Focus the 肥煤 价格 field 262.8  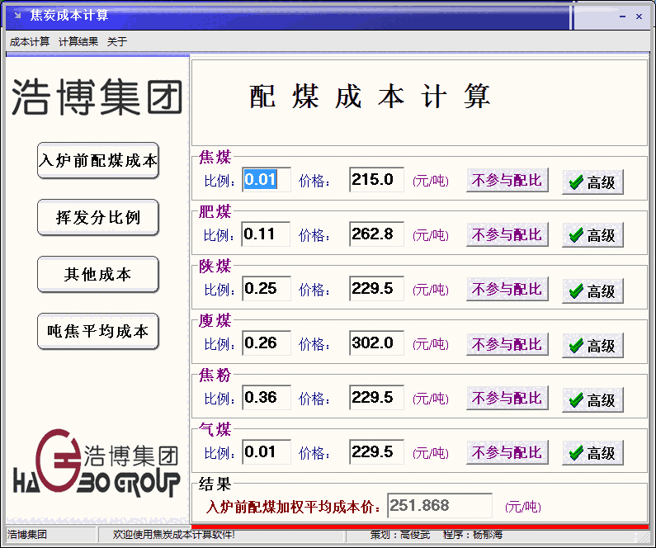click(376, 234)
